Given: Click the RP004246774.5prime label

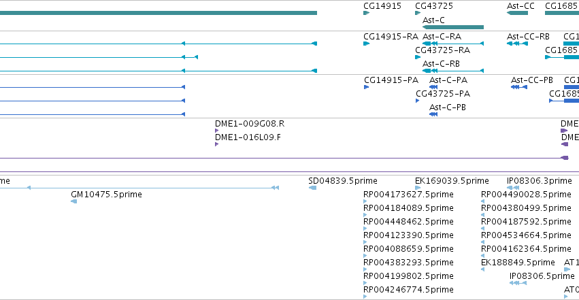Looking at the screenshot, I should pos(408,290).
